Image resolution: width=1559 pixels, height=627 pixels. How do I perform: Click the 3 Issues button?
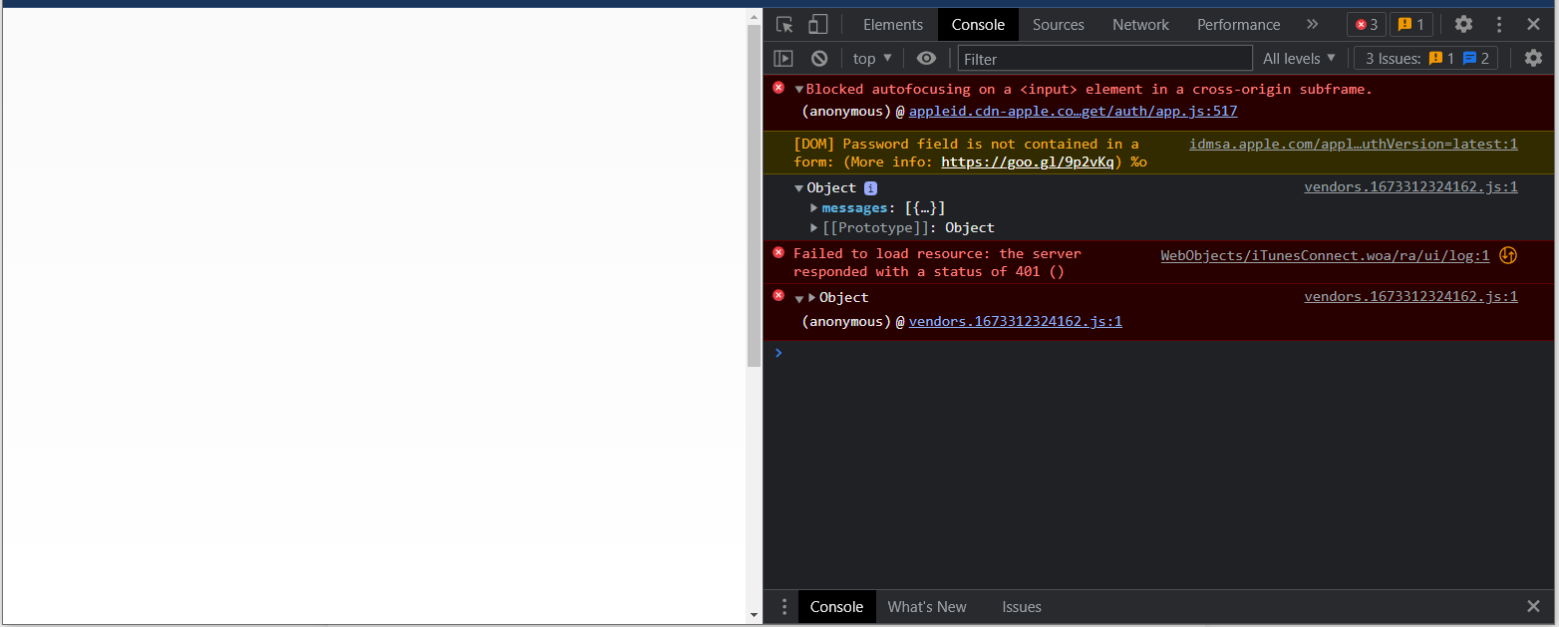click(1425, 59)
